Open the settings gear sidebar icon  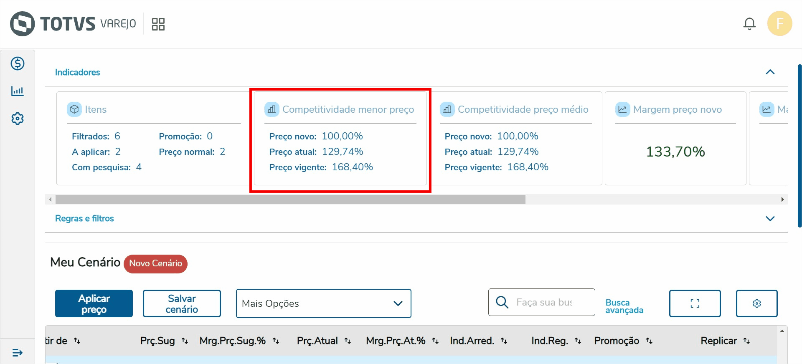tap(18, 119)
